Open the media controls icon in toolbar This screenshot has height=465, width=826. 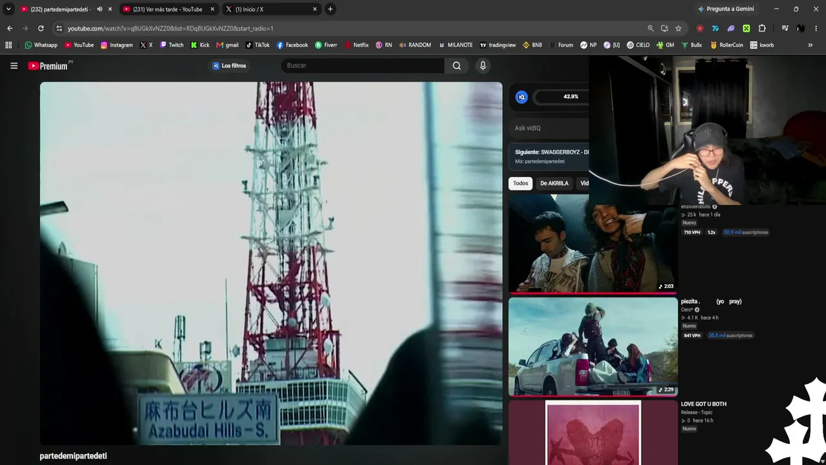click(785, 28)
